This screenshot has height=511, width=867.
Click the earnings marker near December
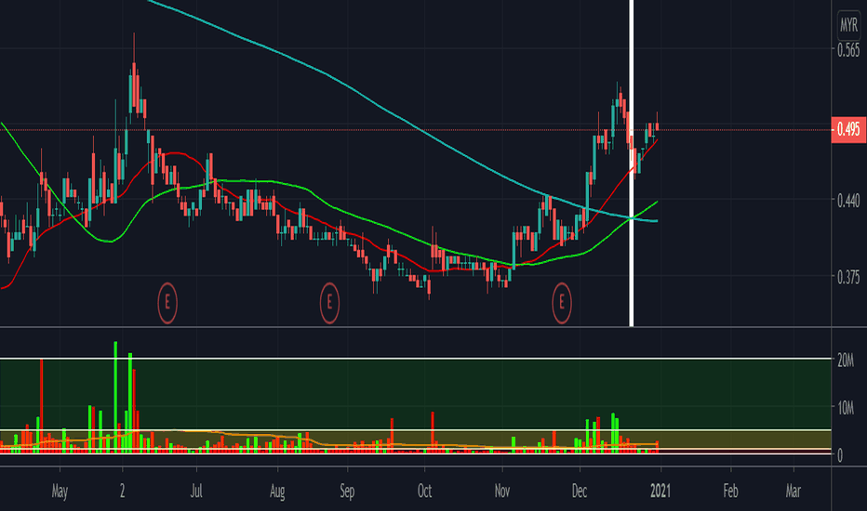point(562,303)
